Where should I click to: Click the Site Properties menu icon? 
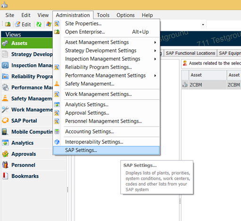[x=57, y=24]
